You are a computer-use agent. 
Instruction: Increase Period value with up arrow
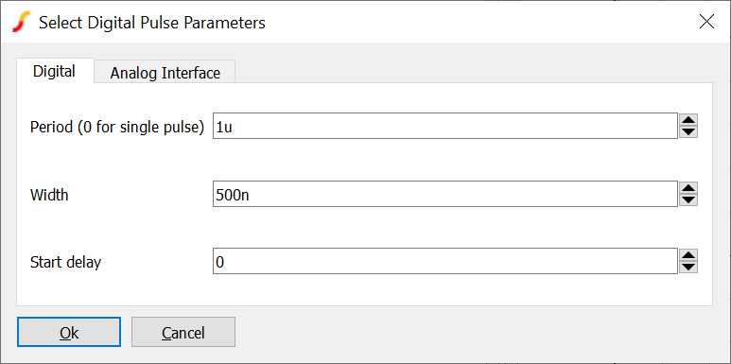click(688, 120)
